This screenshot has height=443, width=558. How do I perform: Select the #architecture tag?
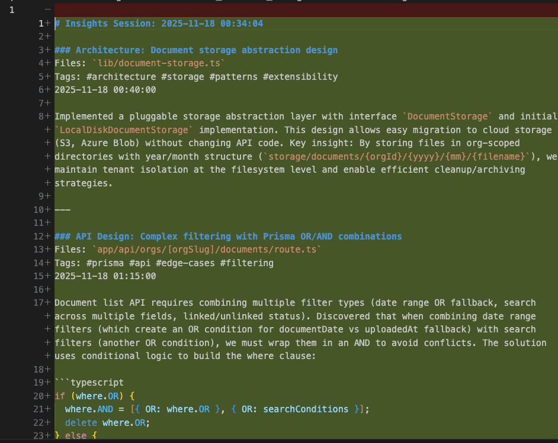121,76
